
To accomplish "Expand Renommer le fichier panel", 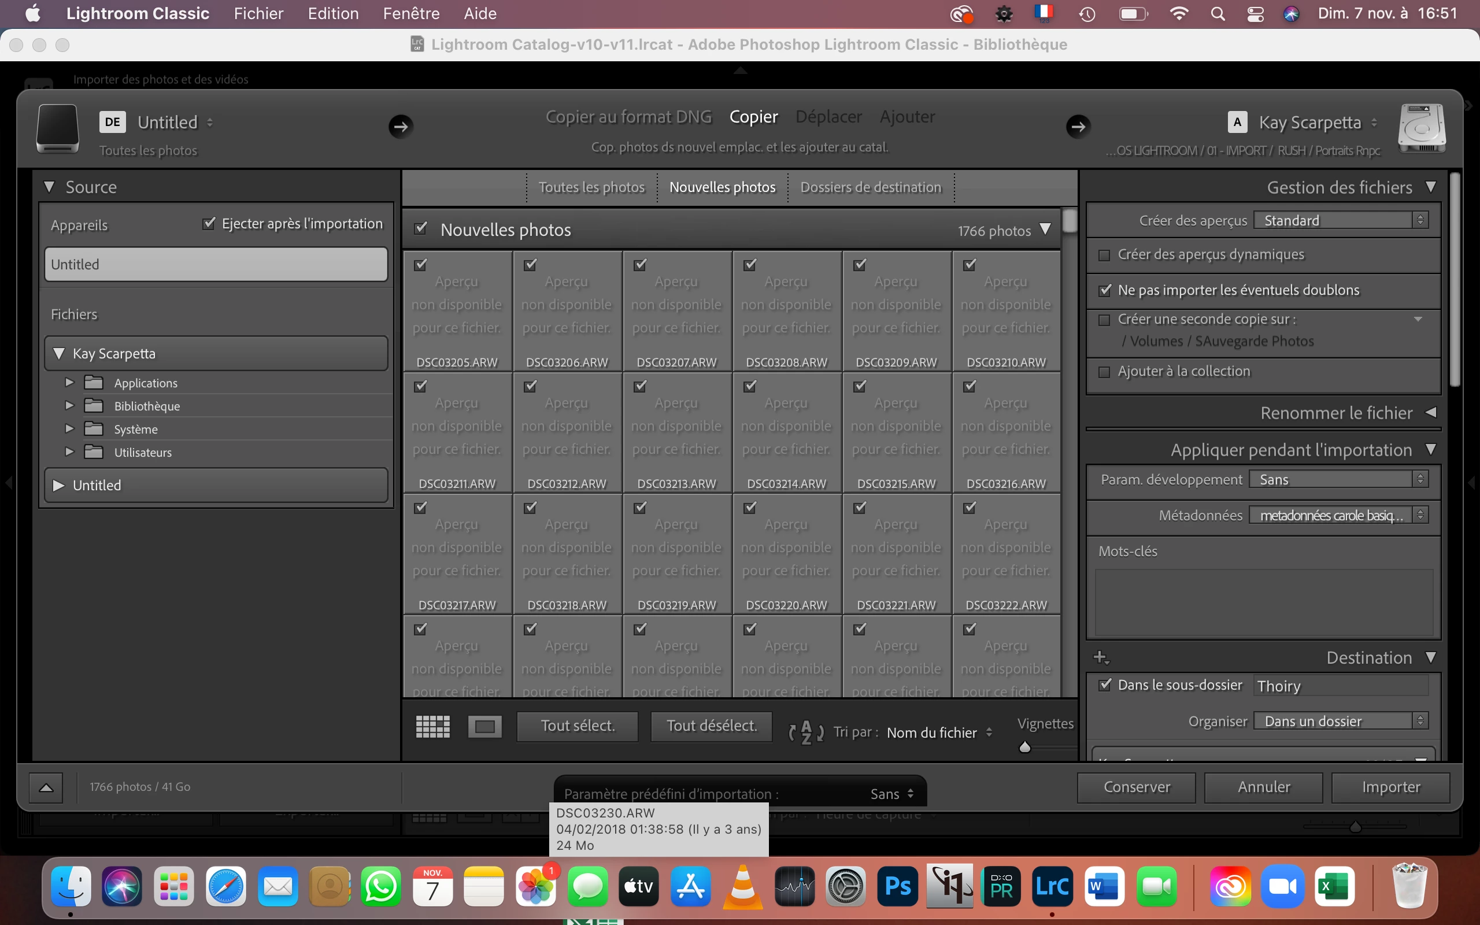I will coord(1430,412).
